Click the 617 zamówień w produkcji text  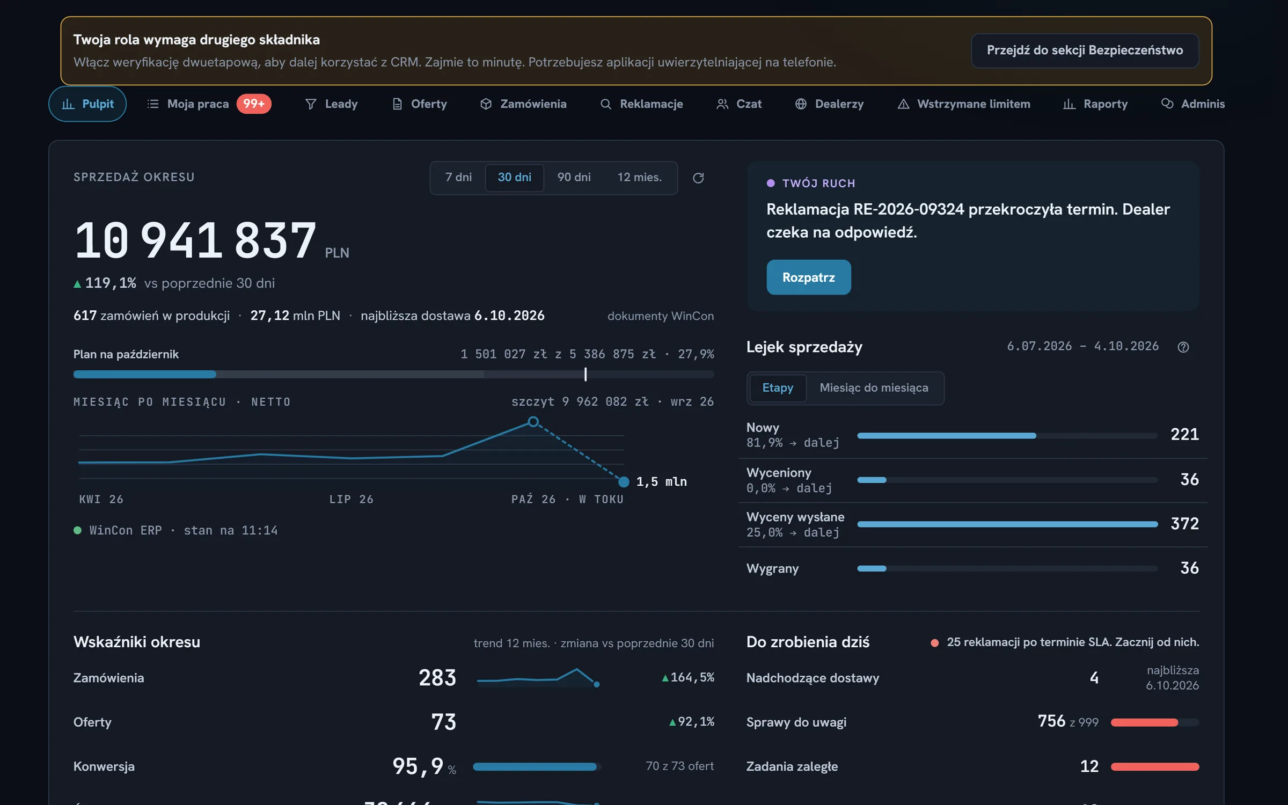151,316
